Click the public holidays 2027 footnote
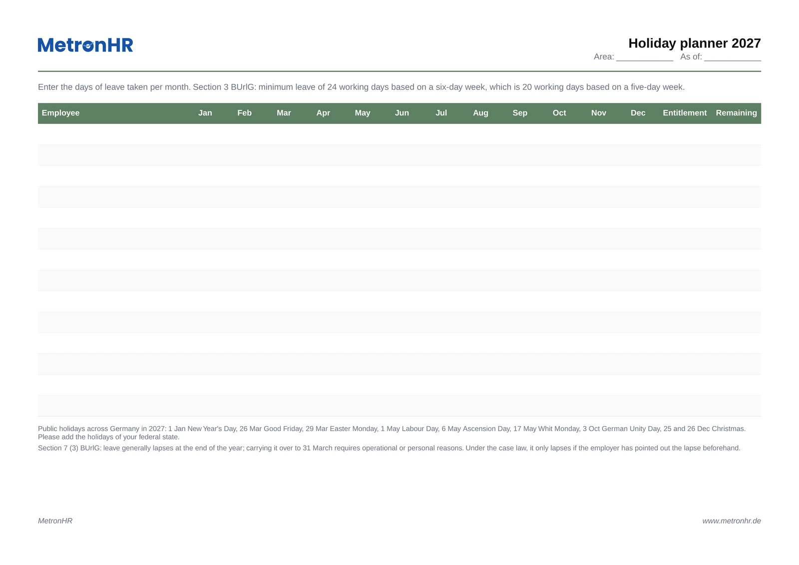 tap(392, 433)
